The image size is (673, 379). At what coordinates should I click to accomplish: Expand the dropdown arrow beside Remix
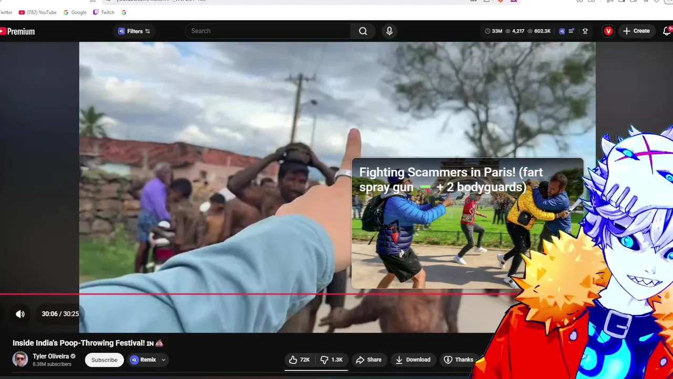coord(164,360)
